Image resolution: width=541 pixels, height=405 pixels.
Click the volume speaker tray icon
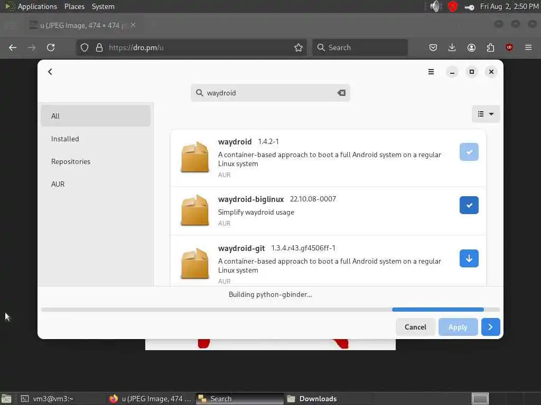436,6
